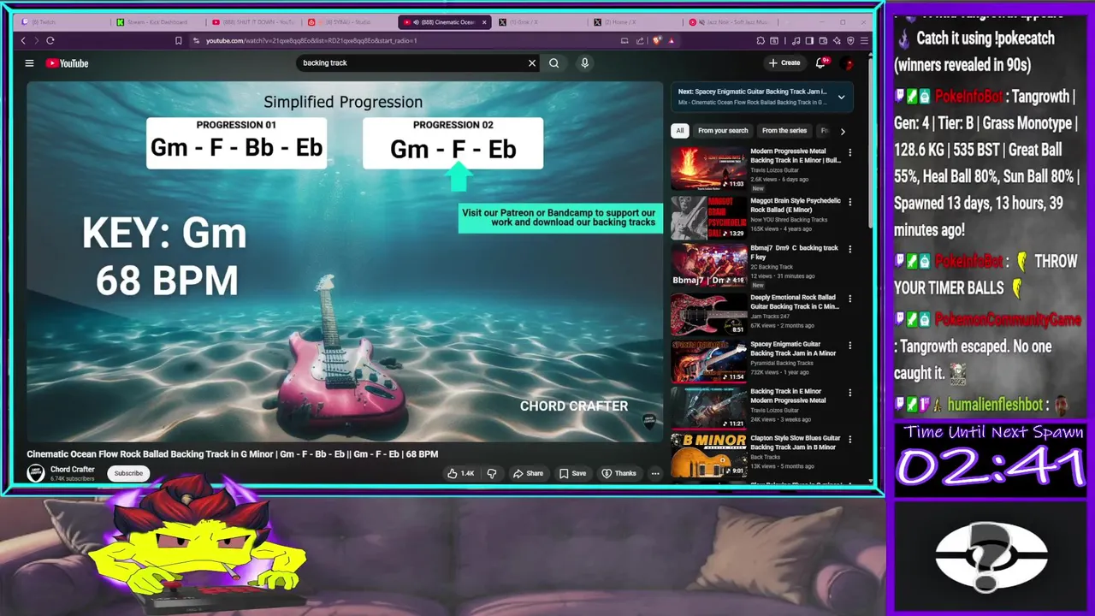
Task: Go forward with the browser forward arrow
Action: 36,40
